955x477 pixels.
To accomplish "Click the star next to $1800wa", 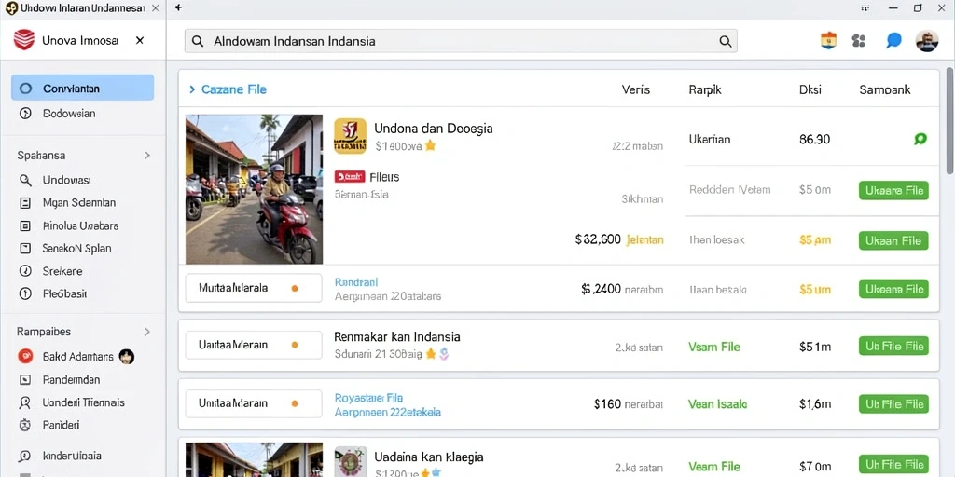I will (x=430, y=145).
